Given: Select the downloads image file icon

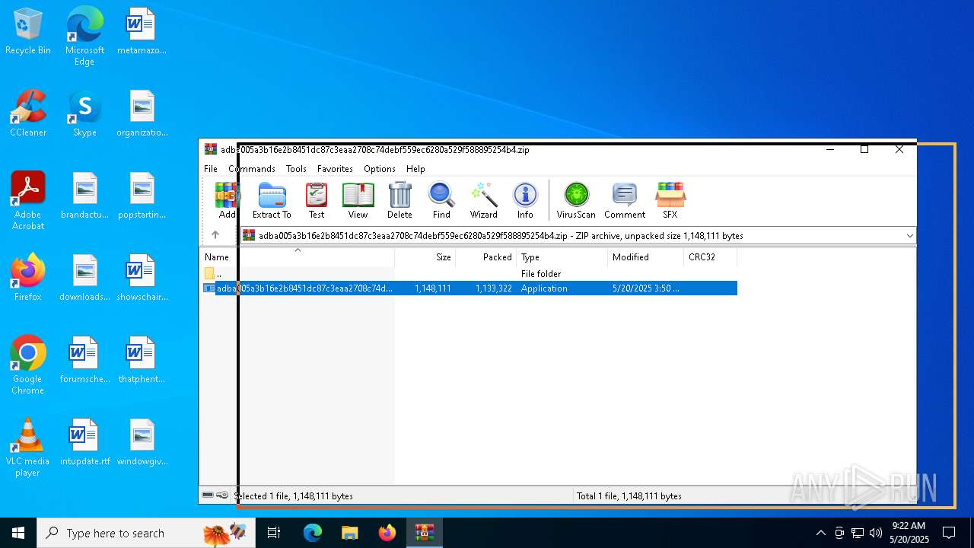Looking at the screenshot, I should pos(84,278).
